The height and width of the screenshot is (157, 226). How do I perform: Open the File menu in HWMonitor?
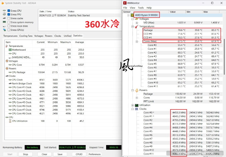[x=125, y=8]
